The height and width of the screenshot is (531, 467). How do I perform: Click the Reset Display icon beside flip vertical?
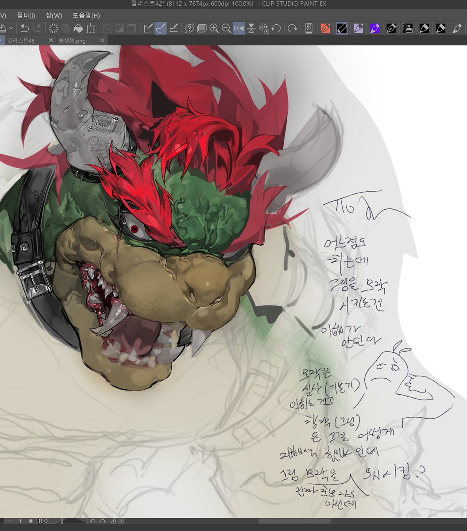[264, 28]
